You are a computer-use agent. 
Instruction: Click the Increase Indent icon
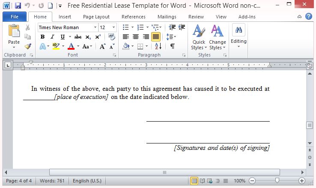182,27
